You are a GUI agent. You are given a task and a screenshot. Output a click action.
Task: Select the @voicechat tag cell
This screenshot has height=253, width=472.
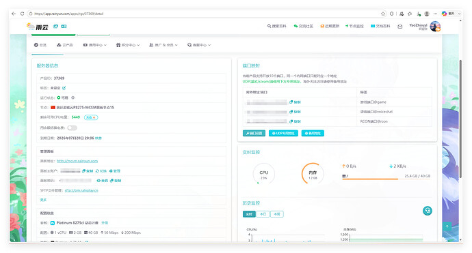point(377,112)
